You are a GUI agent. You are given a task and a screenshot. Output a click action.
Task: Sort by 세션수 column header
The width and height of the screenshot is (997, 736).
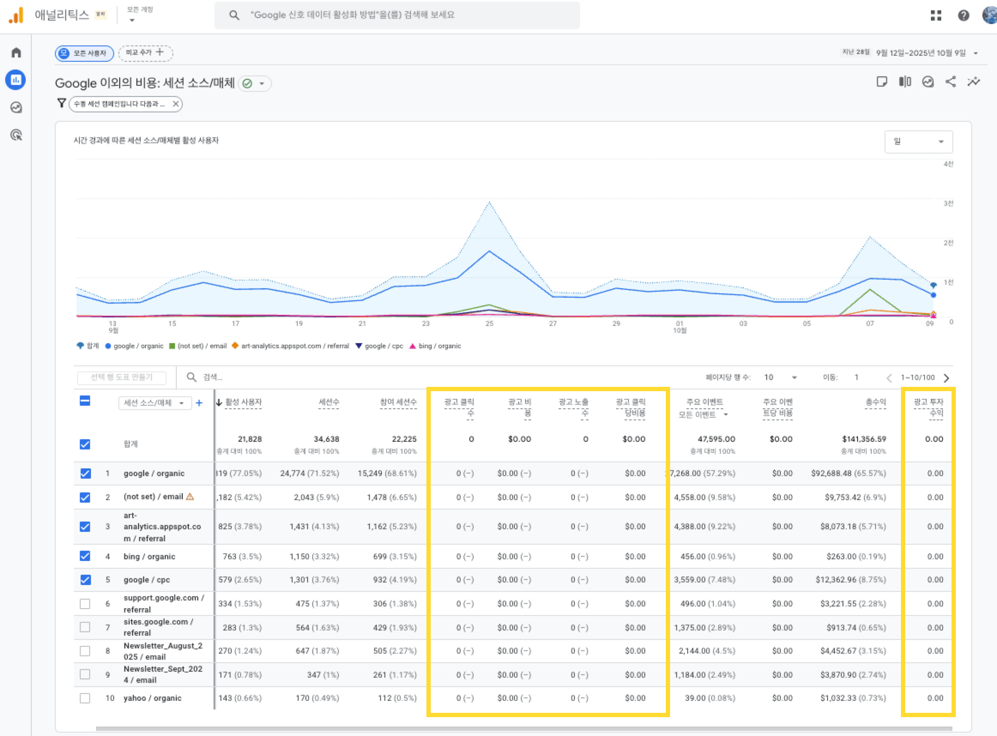329,402
